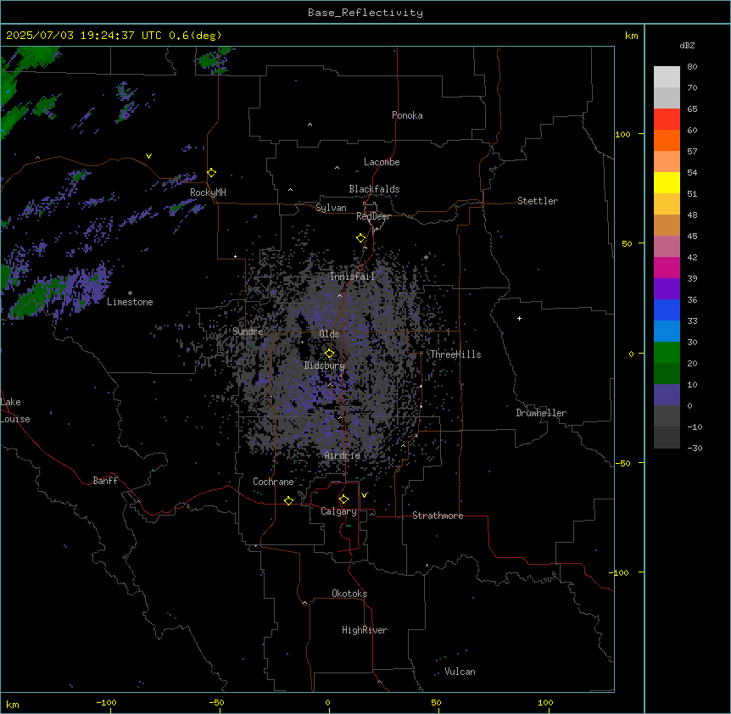This screenshot has height=714, width=731.
Task: Click the yellow V marker east of Calgary
Action: pyautogui.click(x=365, y=495)
